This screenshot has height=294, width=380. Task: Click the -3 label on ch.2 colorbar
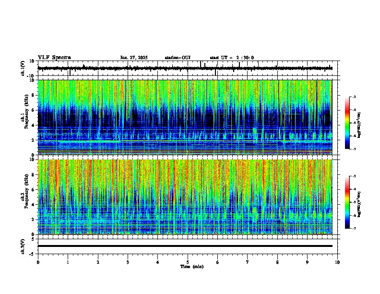point(354,176)
